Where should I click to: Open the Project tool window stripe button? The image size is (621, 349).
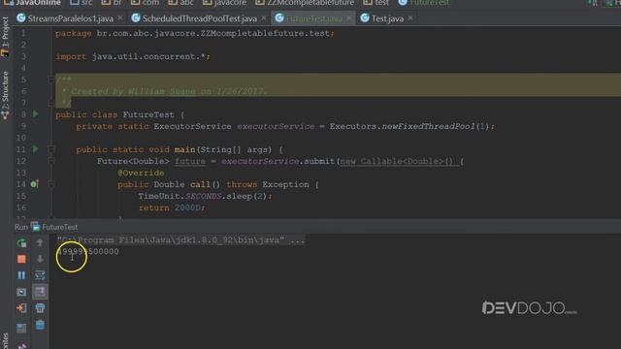pos(5,38)
